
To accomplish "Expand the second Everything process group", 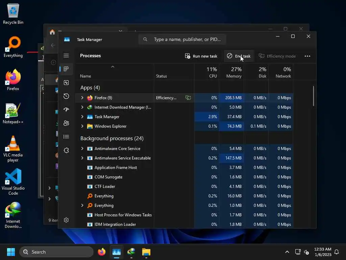I will (x=82, y=205).
